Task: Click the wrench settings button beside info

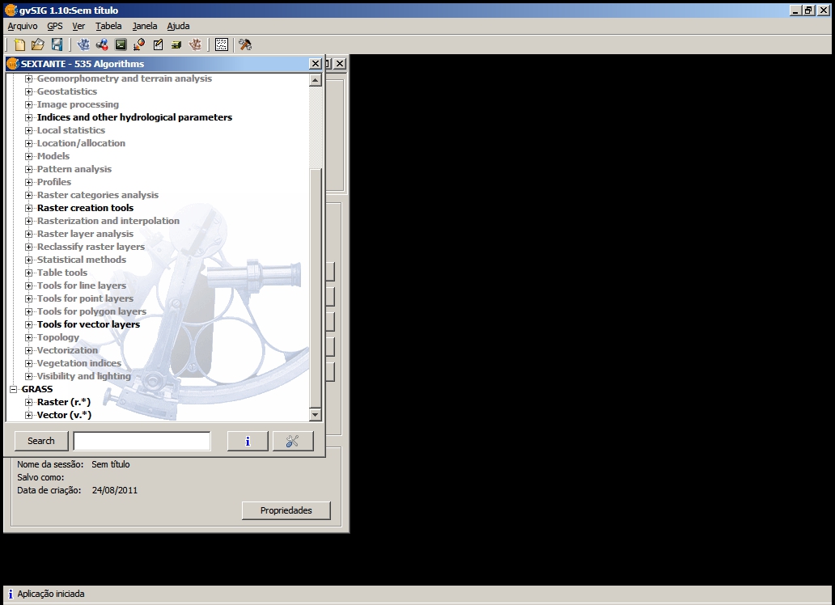Action: [x=293, y=441]
